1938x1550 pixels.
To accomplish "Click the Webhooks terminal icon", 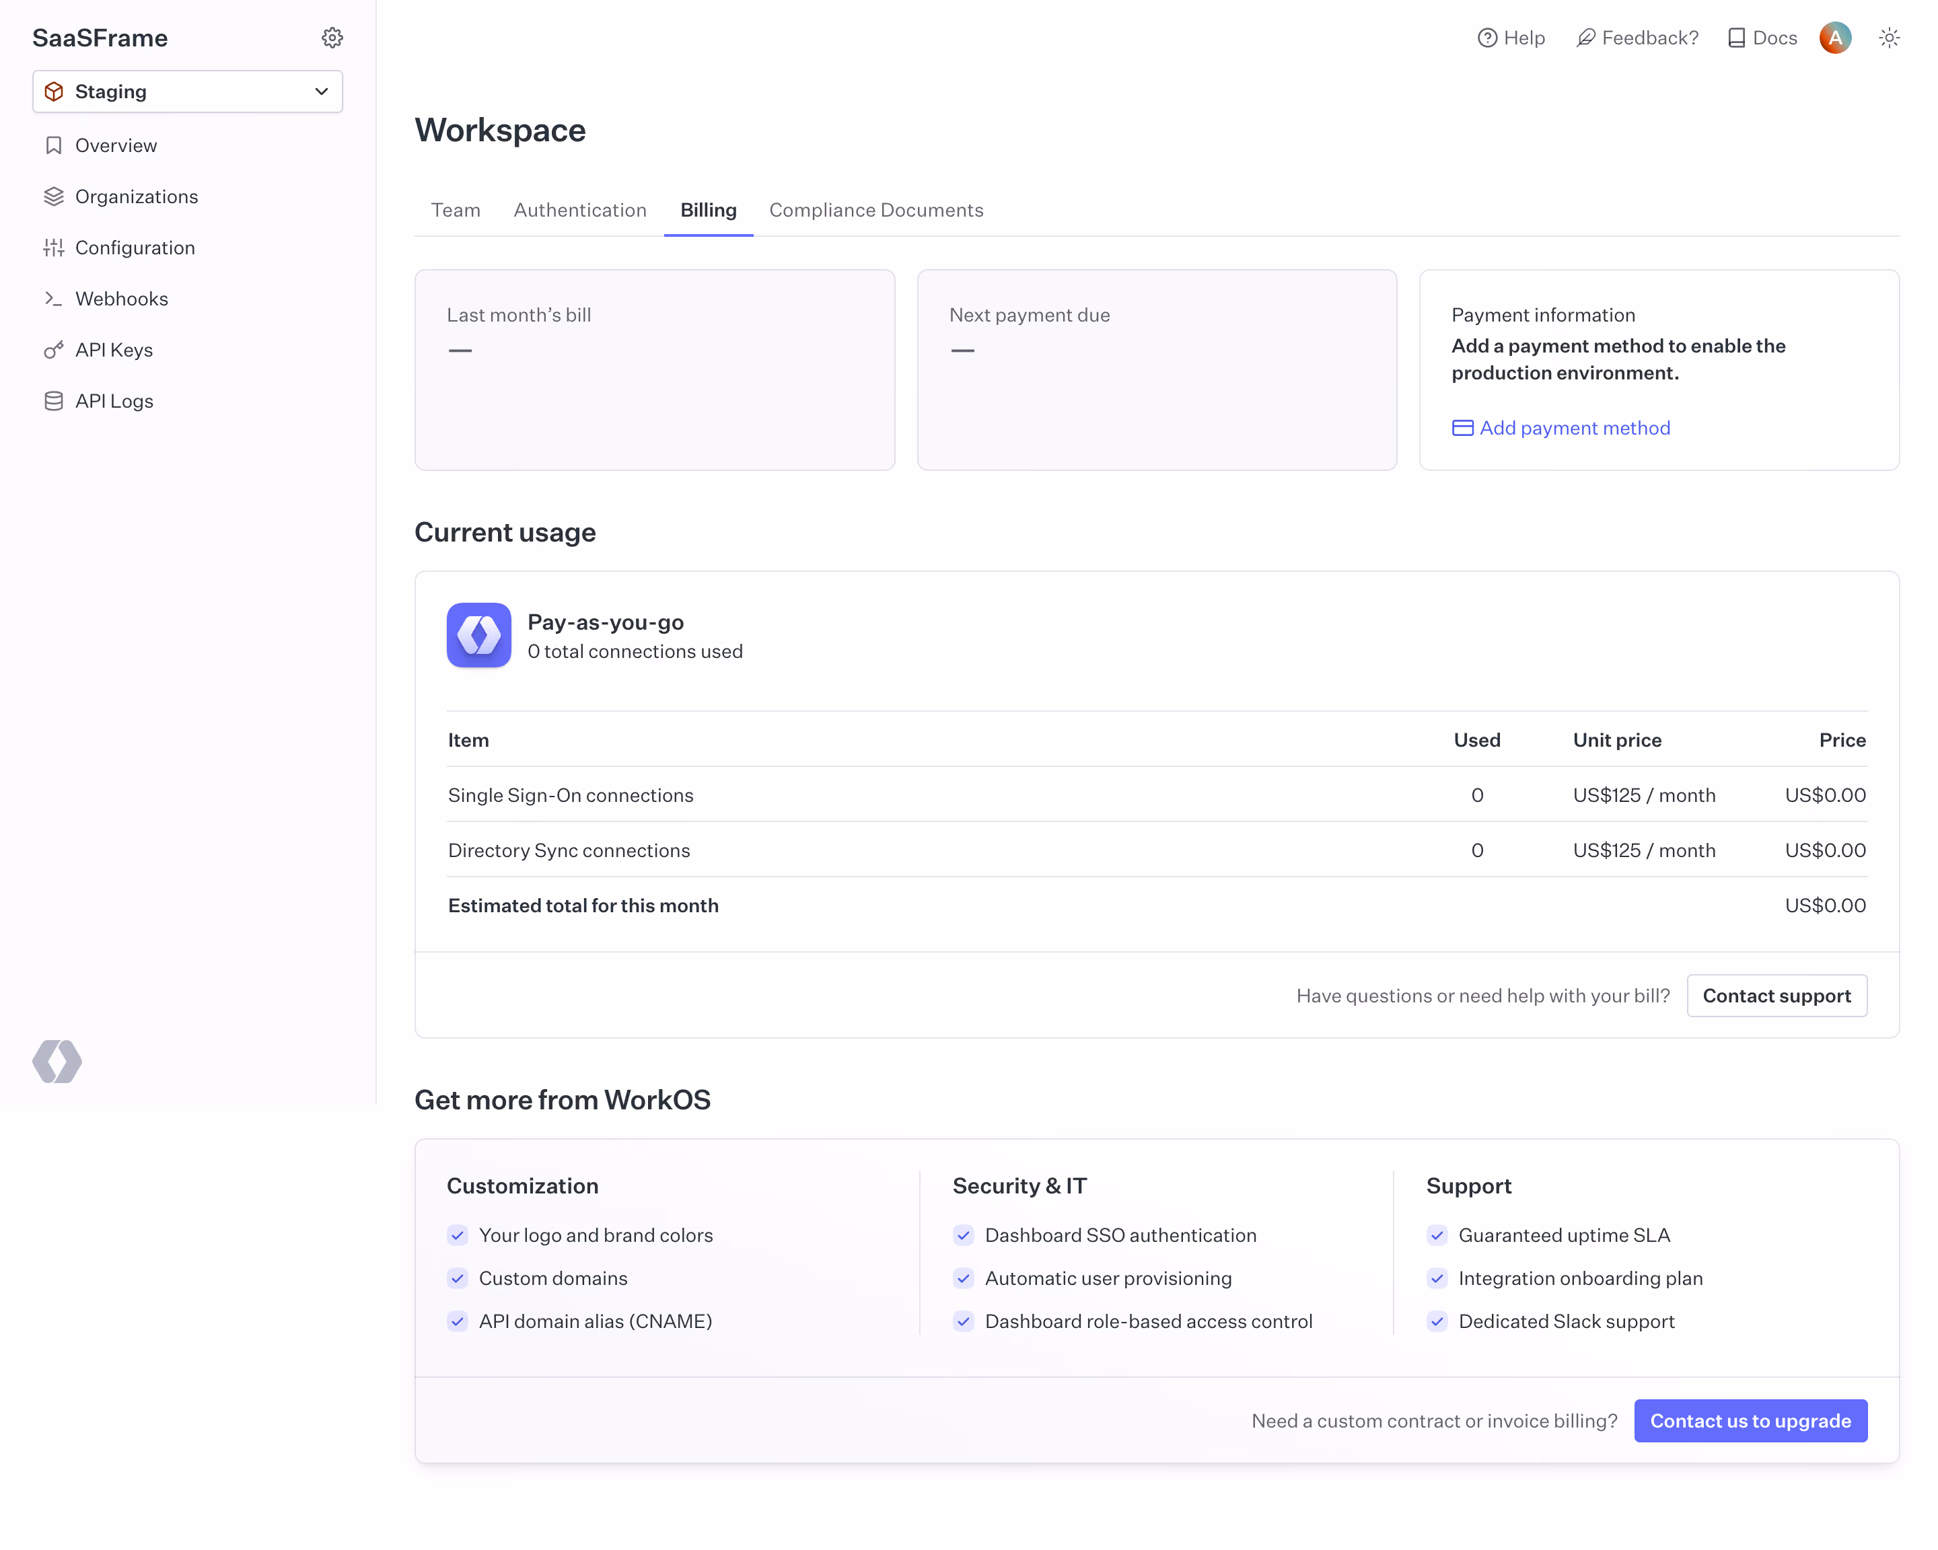I will click(54, 299).
